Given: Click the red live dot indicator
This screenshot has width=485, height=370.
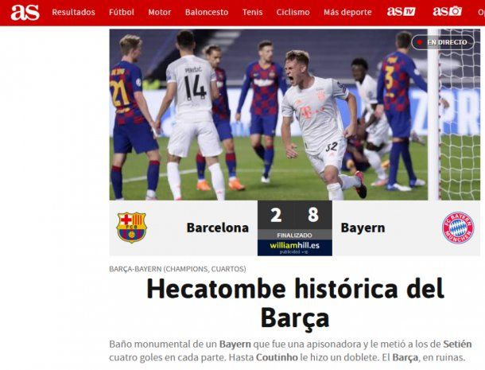Looking at the screenshot, I should [x=420, y=42].
